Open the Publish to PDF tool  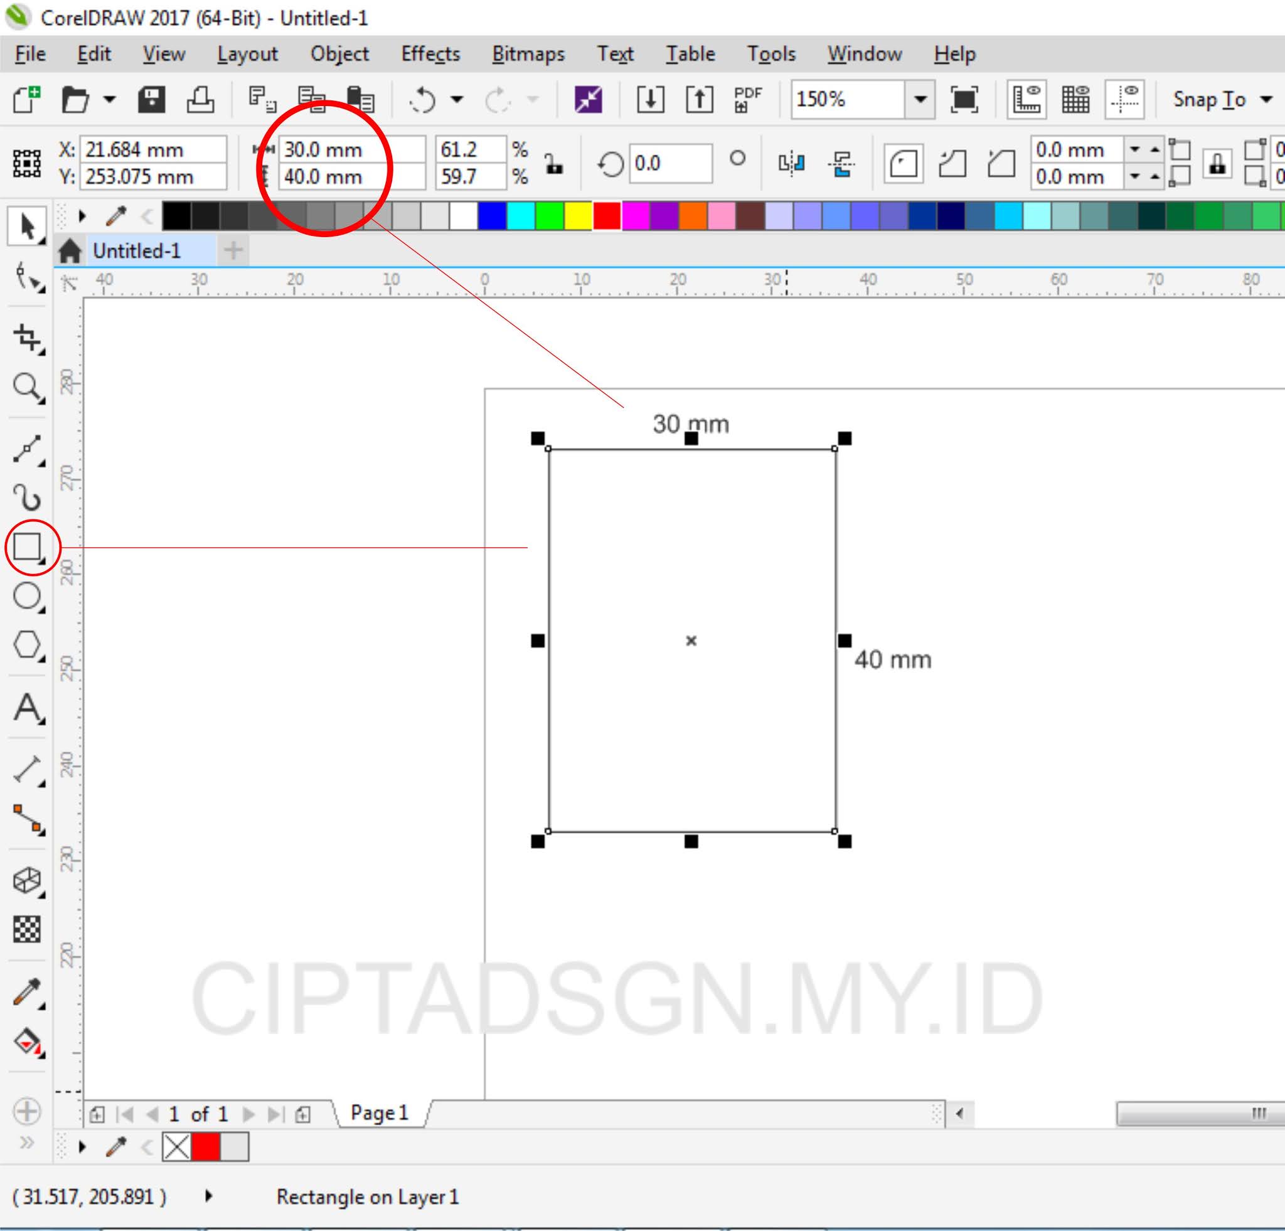click(x=746, y=100)
